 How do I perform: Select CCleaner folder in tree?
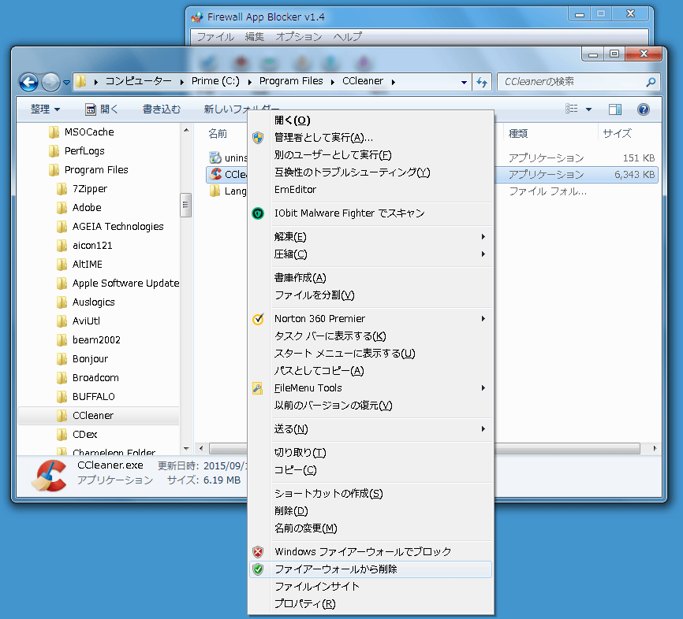click(99, 415)
